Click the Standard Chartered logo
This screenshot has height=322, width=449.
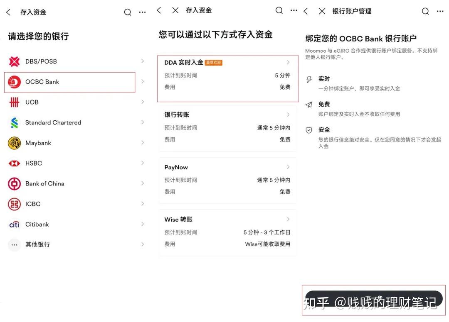[x=14, y=122]
